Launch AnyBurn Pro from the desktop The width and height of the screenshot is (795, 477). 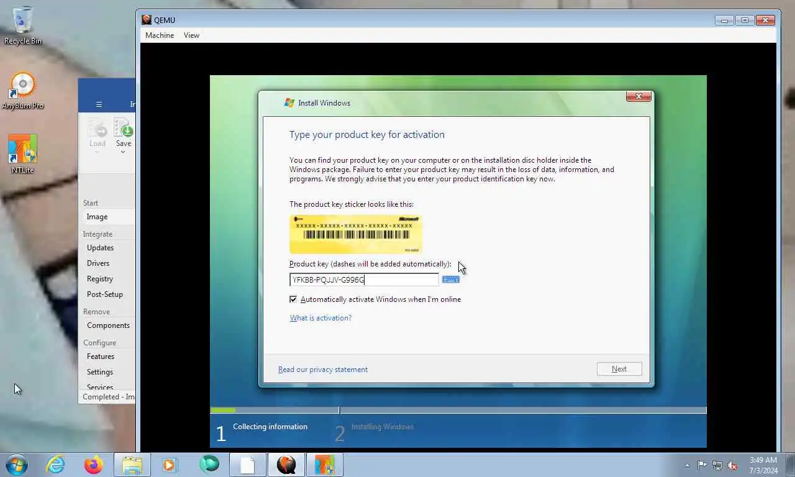pos(23,91)
